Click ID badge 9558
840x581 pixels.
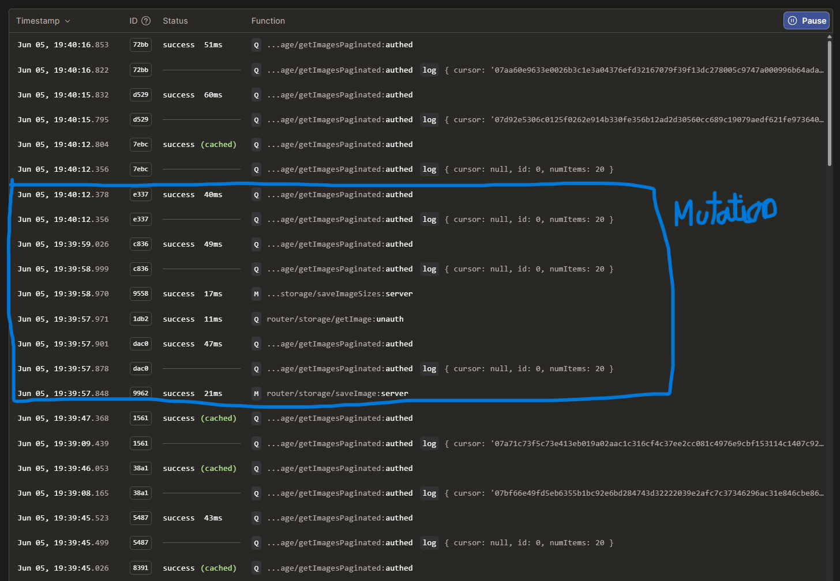click(x=141, y=294)
